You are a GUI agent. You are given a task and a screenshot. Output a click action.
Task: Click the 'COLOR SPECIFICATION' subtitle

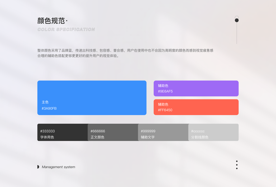[x=66, y=29]
